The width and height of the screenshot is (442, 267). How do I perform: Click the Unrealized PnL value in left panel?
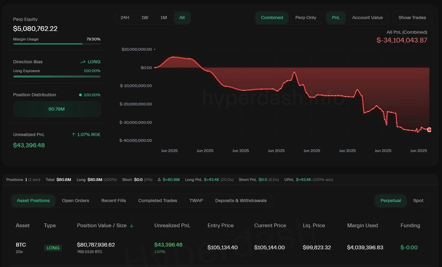[29, 146]
